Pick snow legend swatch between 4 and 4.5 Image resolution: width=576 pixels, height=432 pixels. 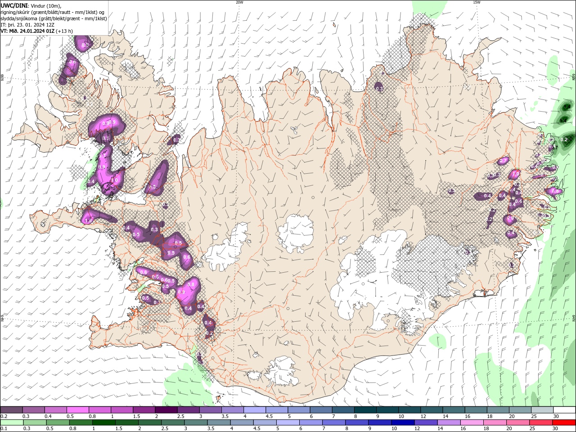255,410
